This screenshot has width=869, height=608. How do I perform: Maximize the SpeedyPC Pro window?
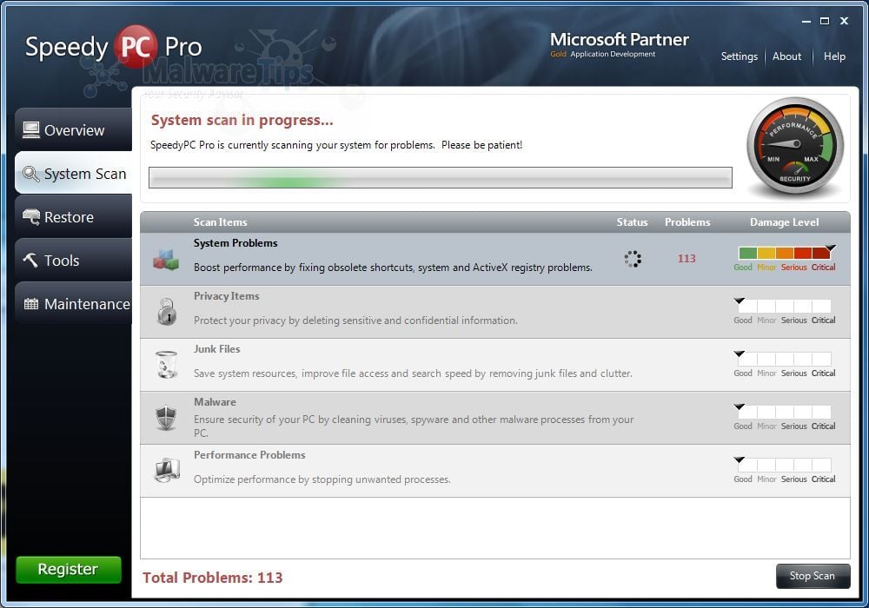point(825,21)
